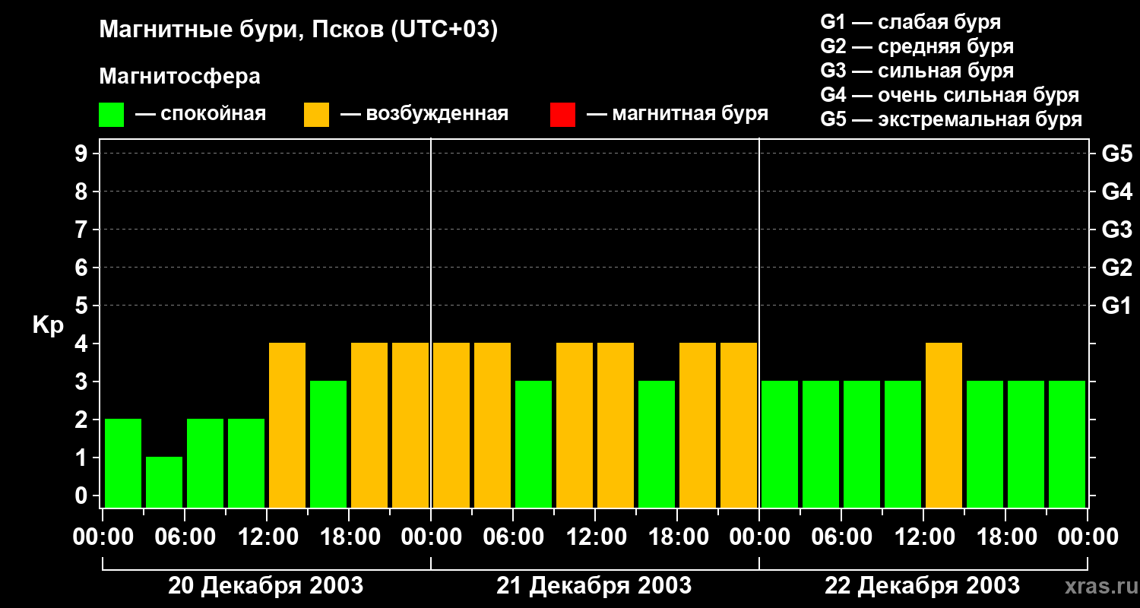The image size is (1140, 608).
Task: Click the "Магнитосфера" legend heading
Action: tap(179, 77)
